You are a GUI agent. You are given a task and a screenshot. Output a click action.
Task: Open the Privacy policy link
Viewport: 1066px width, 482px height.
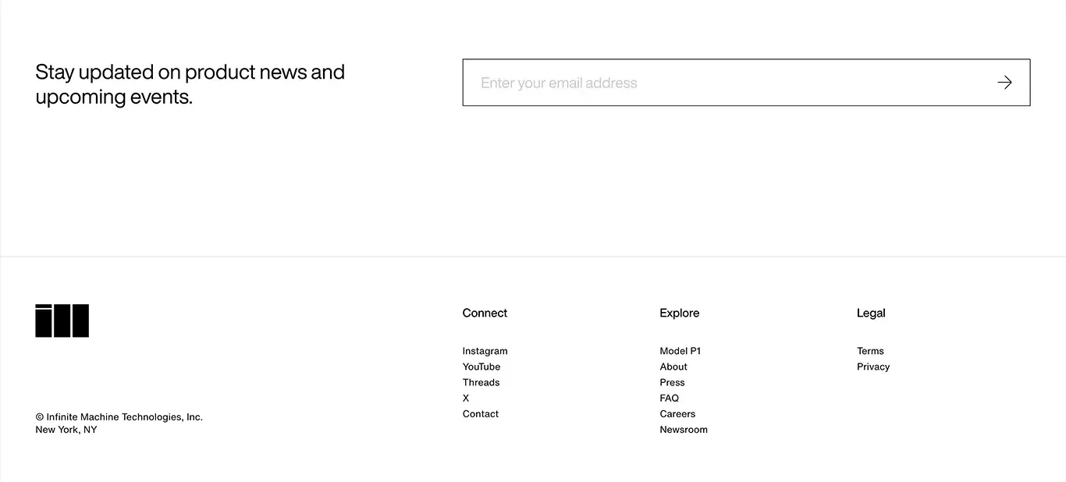point(873,367)
